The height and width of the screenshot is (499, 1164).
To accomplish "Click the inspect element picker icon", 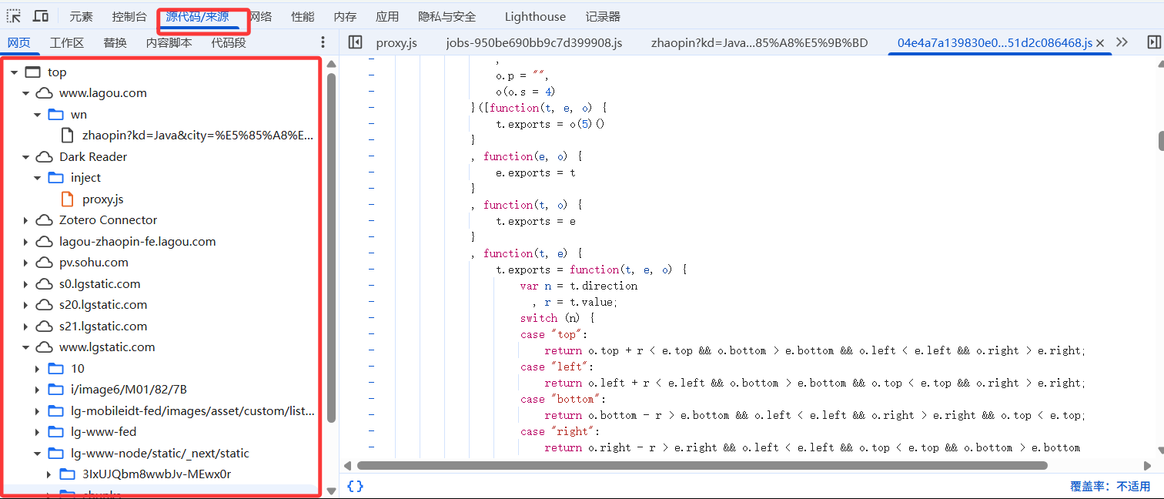I will (14, 16).
